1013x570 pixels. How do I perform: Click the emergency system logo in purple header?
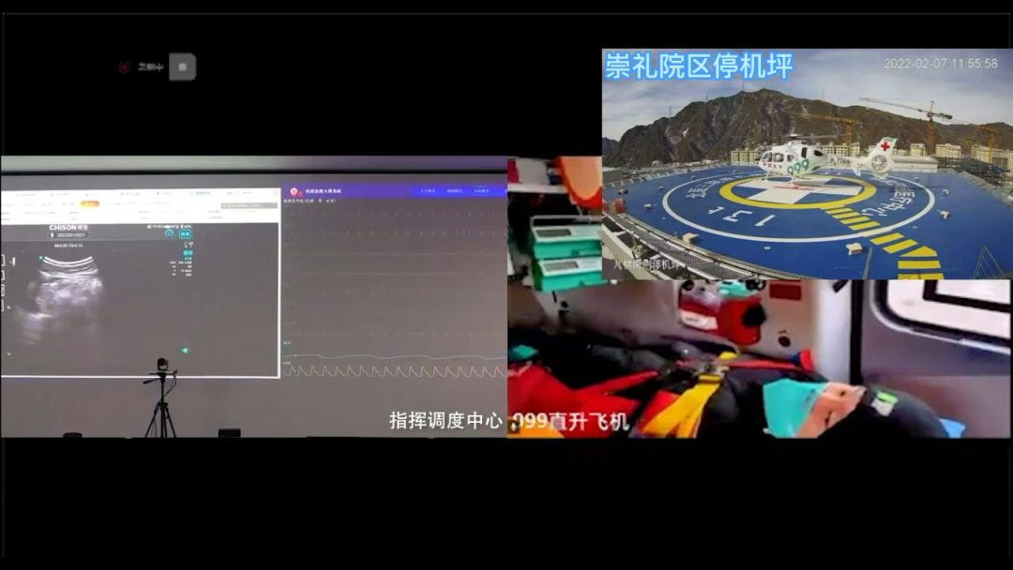[295, 191]
